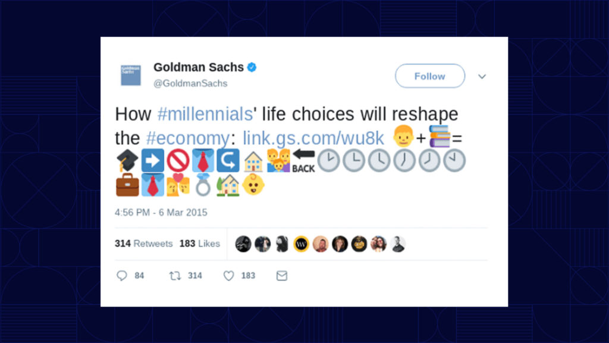Viewport: 609px width, 343px height.
Task: View the 314 Retweets list
Action: pyautogui.click(x=144, y=244)
